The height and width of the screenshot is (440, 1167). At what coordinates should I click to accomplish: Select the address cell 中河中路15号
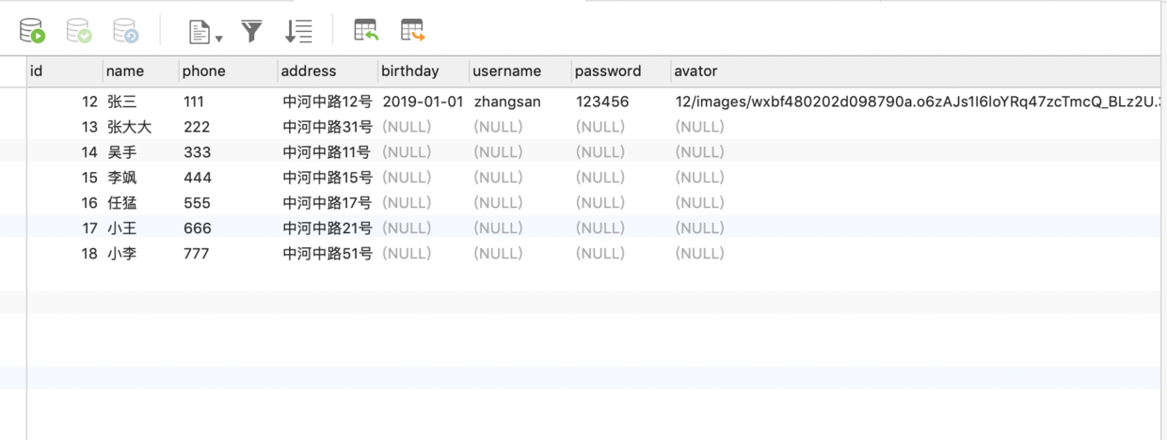tap(328, 178)
